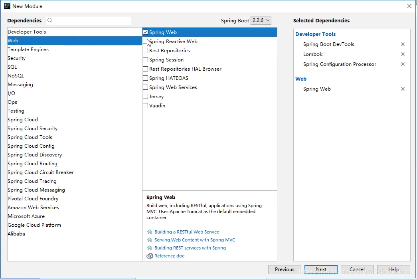Open Template Engines category
This screenshot has height=279, width=417.
pos(75,49)
